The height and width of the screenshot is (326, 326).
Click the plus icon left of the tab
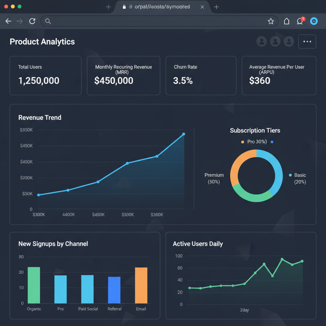(108, 7)
